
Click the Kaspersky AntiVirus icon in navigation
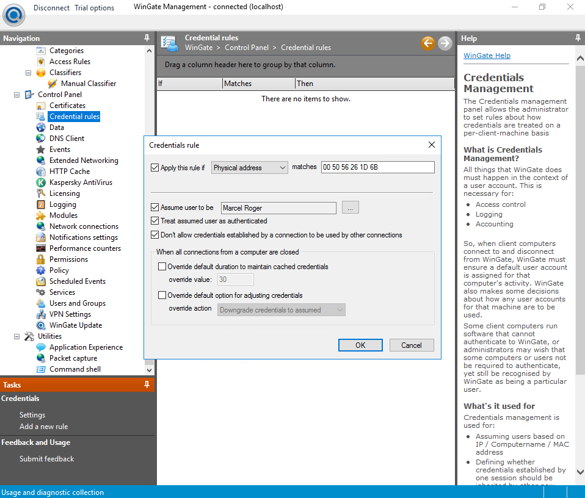coord(41,182)
